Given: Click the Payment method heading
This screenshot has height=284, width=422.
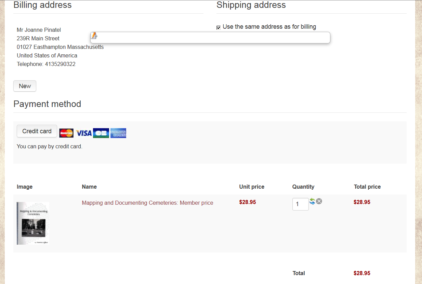Looking at the screenshot, I should pos(47,104).
